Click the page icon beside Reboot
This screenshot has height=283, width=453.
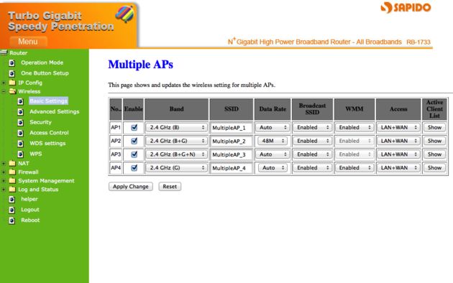pos(12,221)
